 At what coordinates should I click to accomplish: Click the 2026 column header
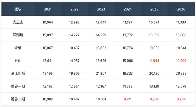[x=181, y=9]
